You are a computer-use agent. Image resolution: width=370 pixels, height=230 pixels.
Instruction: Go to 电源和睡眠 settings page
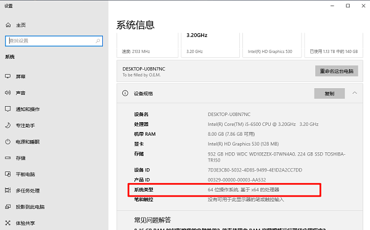pos(54,142)
